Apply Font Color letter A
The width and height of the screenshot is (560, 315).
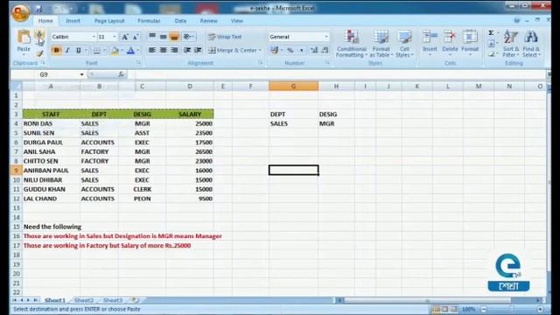pyautogui.click(x=130, y=51)
